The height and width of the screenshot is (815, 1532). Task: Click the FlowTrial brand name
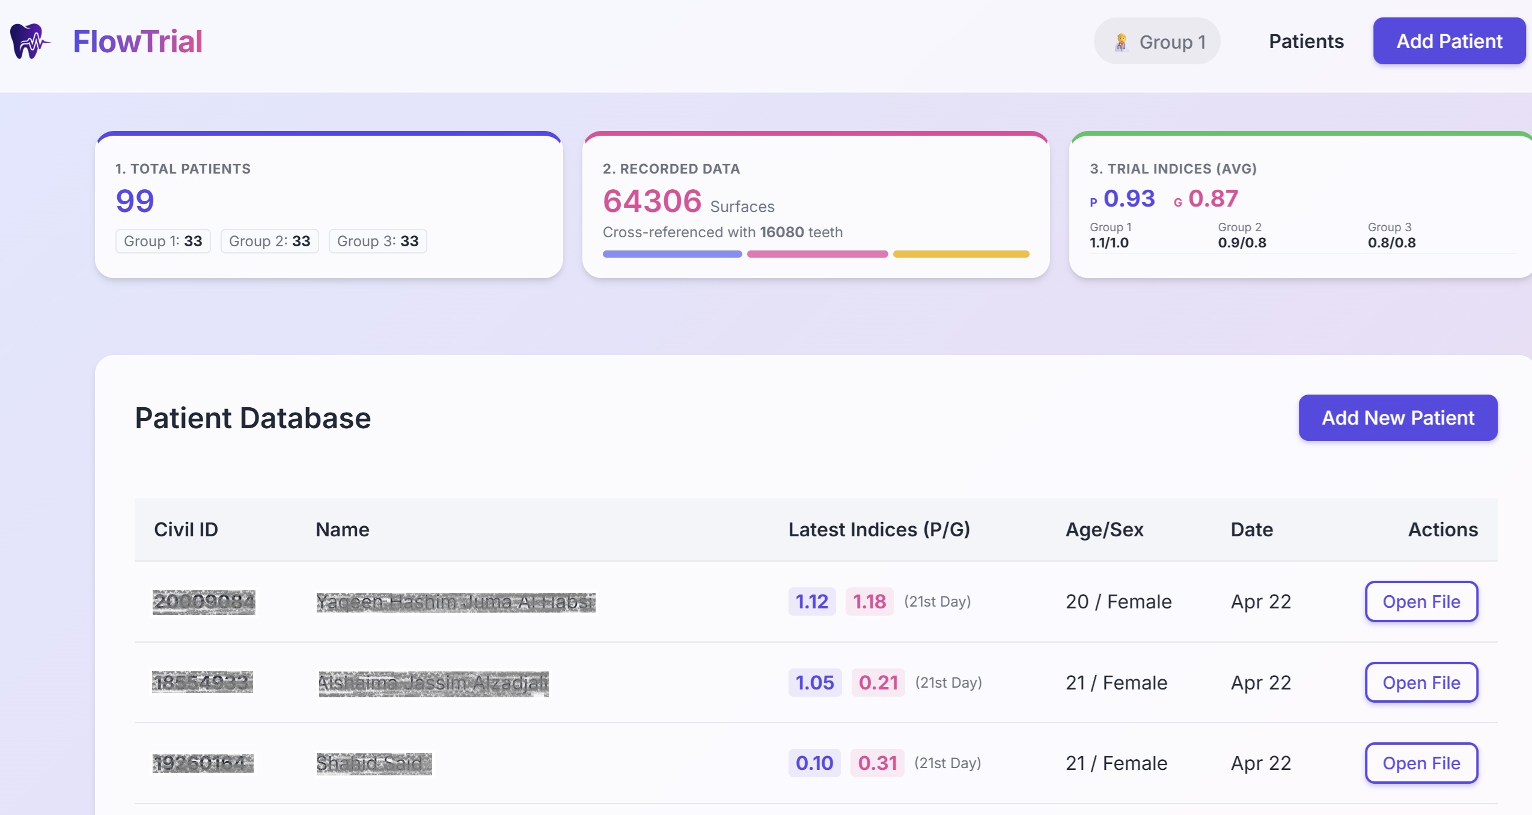(x=138, y=41)
